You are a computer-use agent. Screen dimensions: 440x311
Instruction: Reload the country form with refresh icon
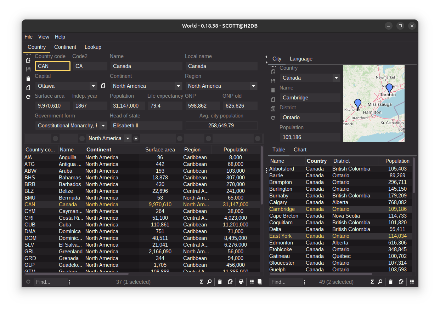coord(28,97)
